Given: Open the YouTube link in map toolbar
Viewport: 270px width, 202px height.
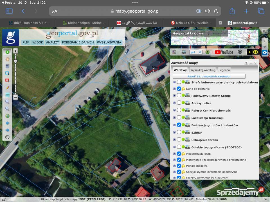Looking at the screenshot, I should pyautogui.click(x=224, y=52).
